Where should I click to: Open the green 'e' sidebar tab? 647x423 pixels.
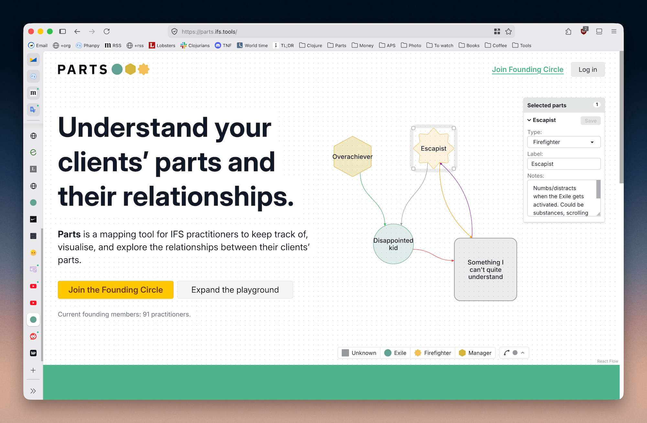33,153
